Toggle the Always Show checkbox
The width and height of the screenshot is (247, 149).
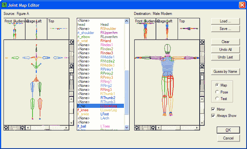tap(213, 115)
